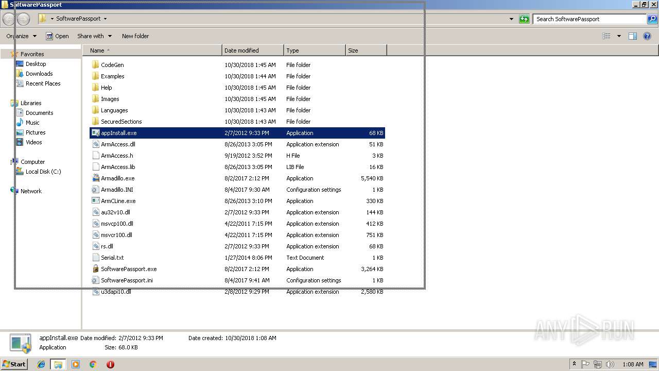The height and width of the screenshot is (371, 659).
Task: Select the Examples folder icon
Action: (95, 76)
